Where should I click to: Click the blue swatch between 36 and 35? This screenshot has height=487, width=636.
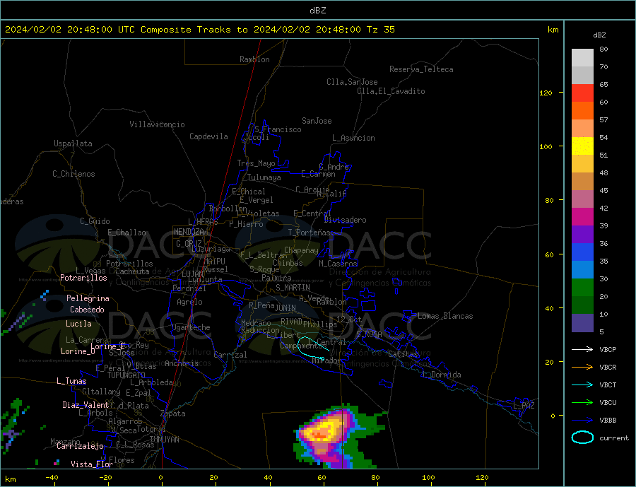(582, 252)
